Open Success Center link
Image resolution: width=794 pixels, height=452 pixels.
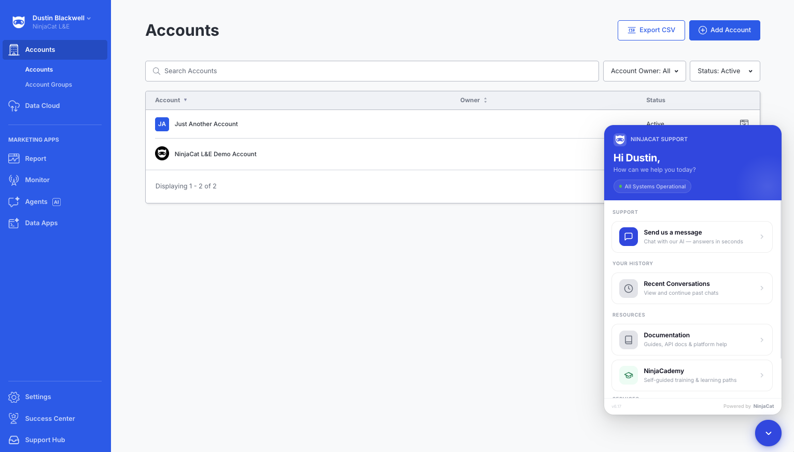point(50,419)
